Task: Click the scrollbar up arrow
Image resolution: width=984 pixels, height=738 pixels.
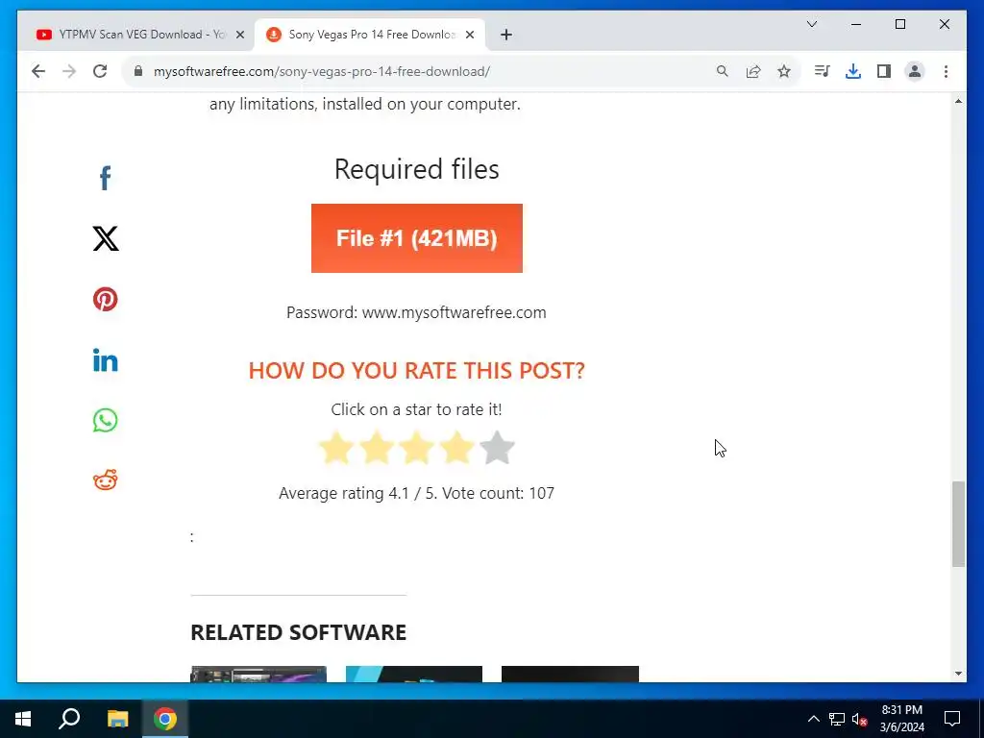Action: tap(958, 101)
